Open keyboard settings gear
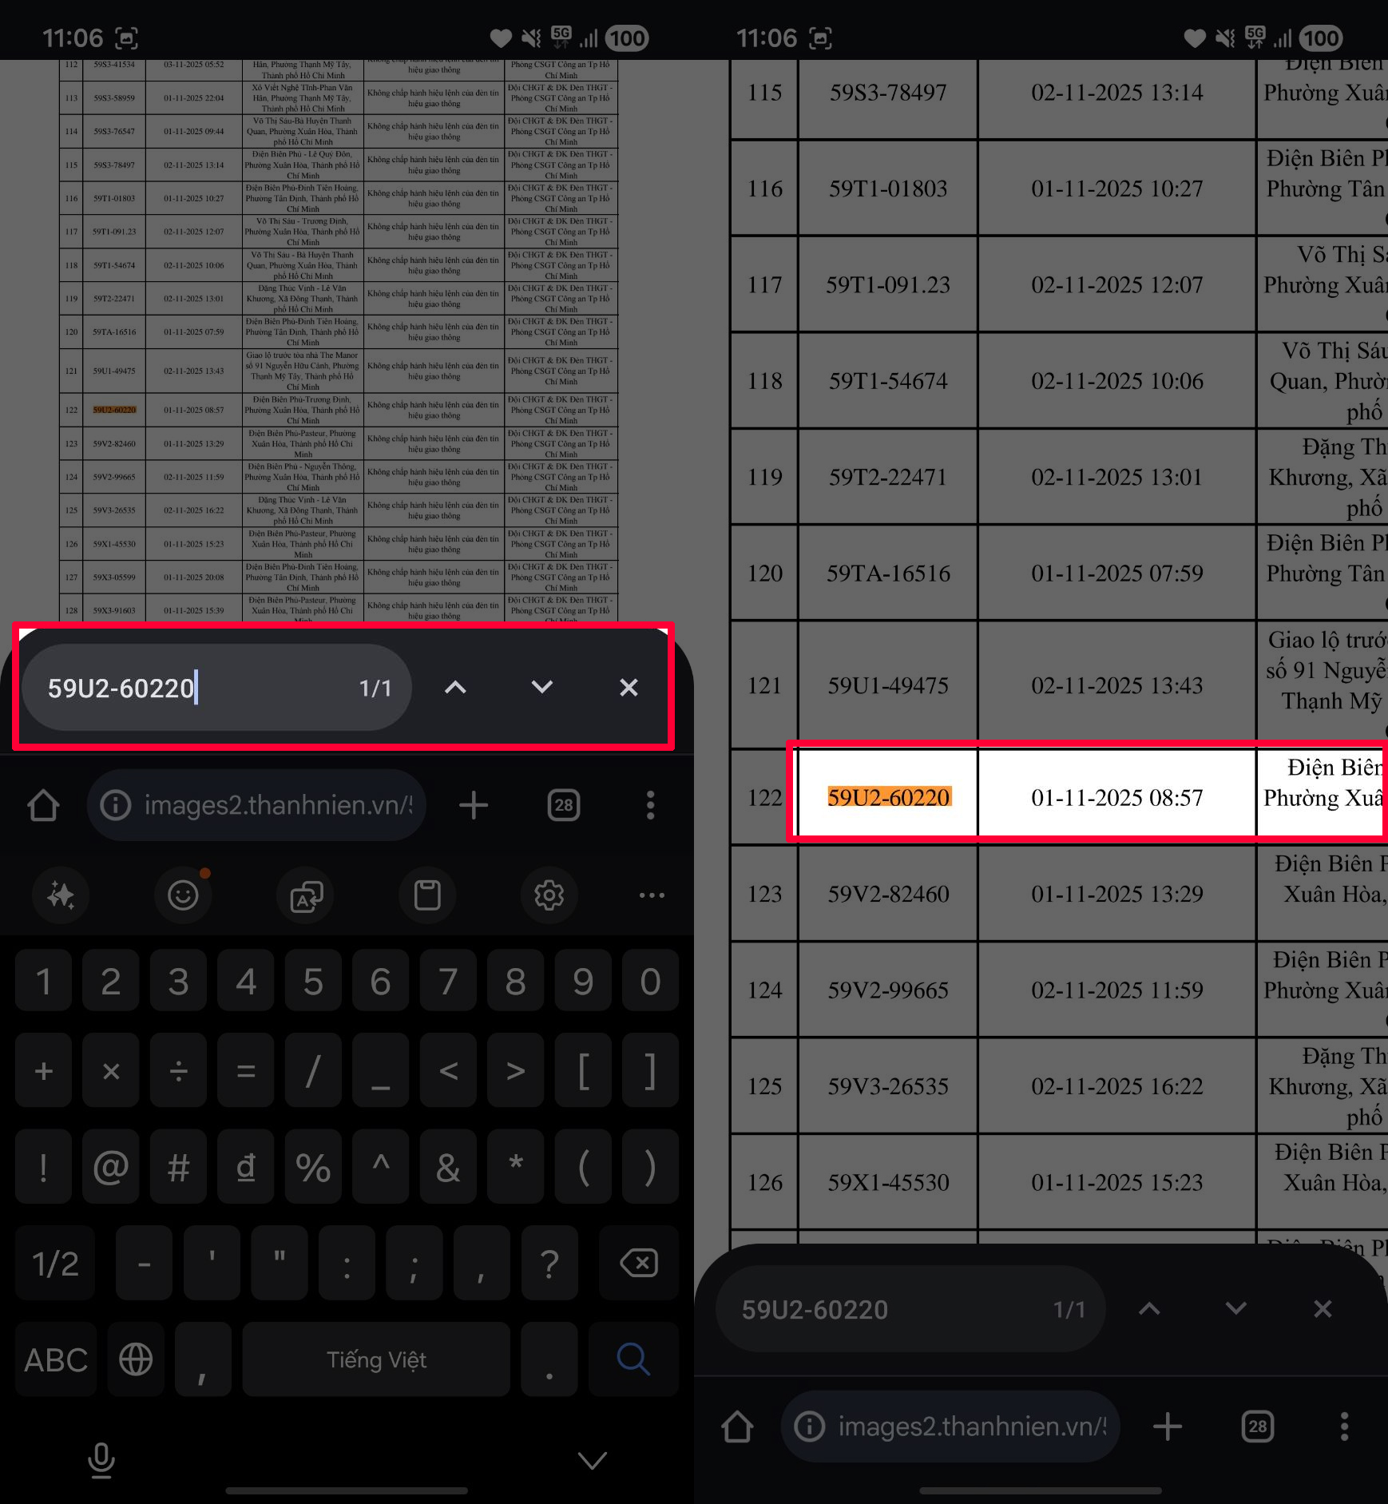 (549, 895)
